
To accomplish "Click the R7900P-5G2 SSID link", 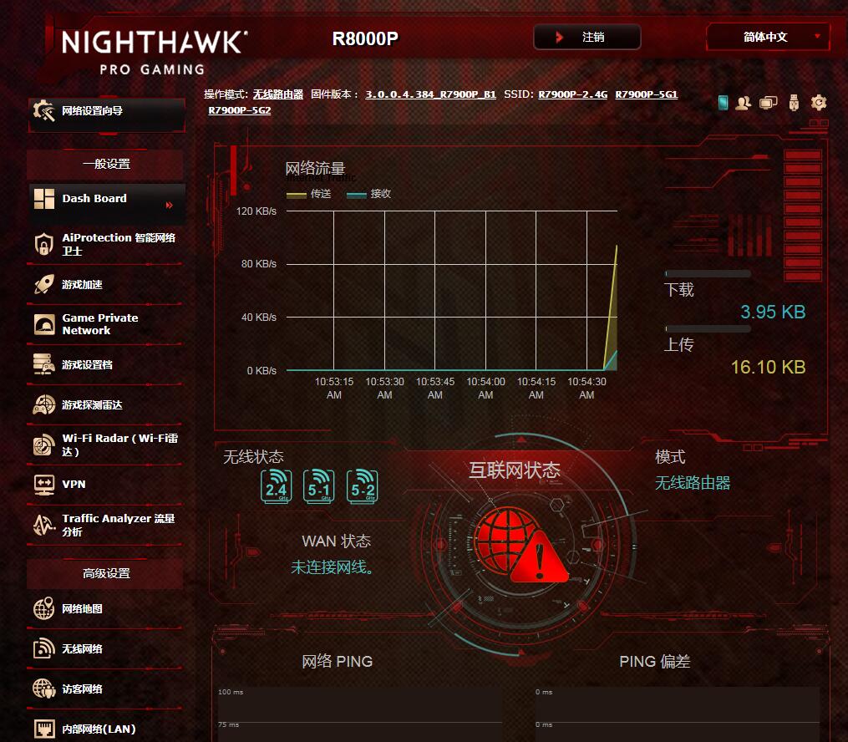I will pos(240,110).
